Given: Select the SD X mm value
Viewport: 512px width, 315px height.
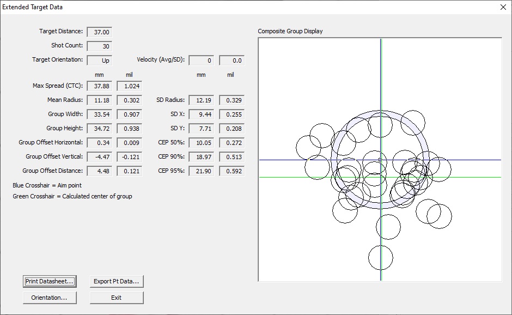Looking at the screenshot, I should pyautogui.click(x=202, y=114).
